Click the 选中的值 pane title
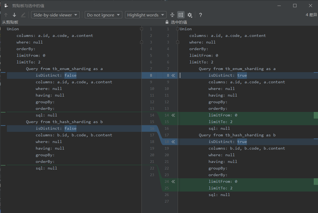 point(179,22)
